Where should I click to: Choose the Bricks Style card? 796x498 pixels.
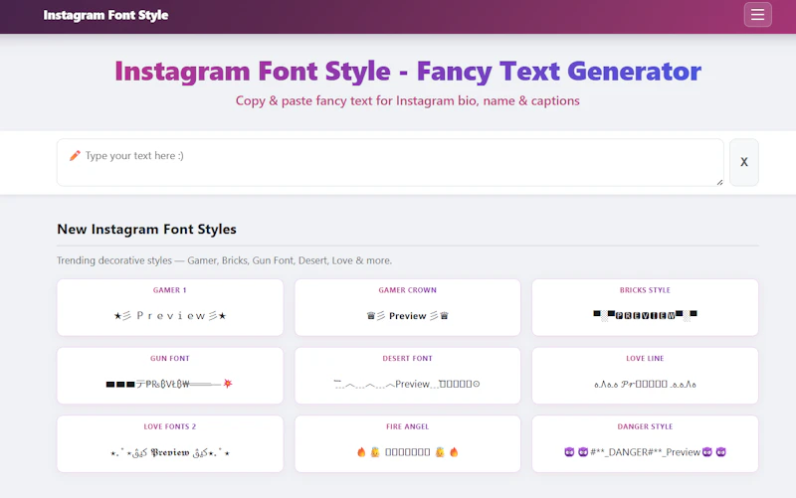[645, 307]
